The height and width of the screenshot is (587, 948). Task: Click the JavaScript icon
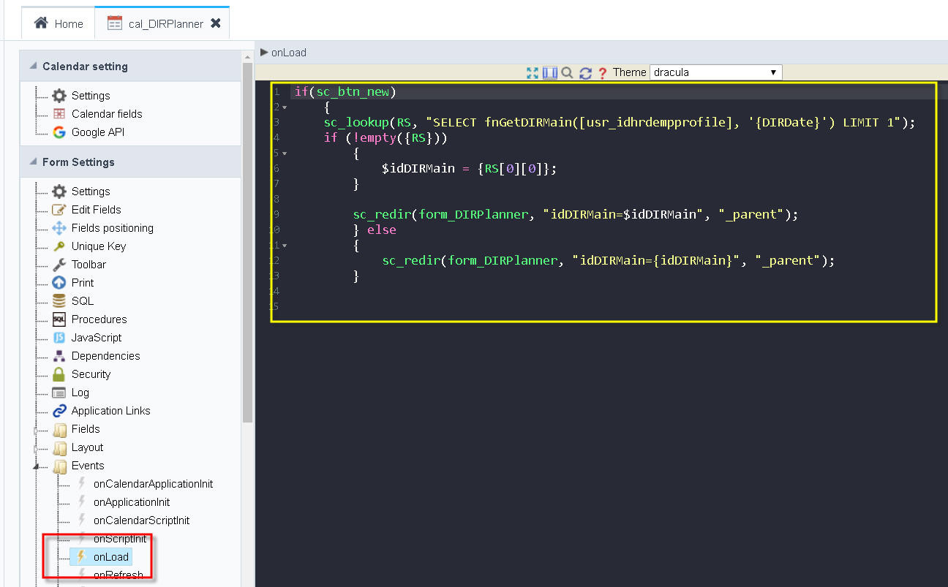[59, 338]
